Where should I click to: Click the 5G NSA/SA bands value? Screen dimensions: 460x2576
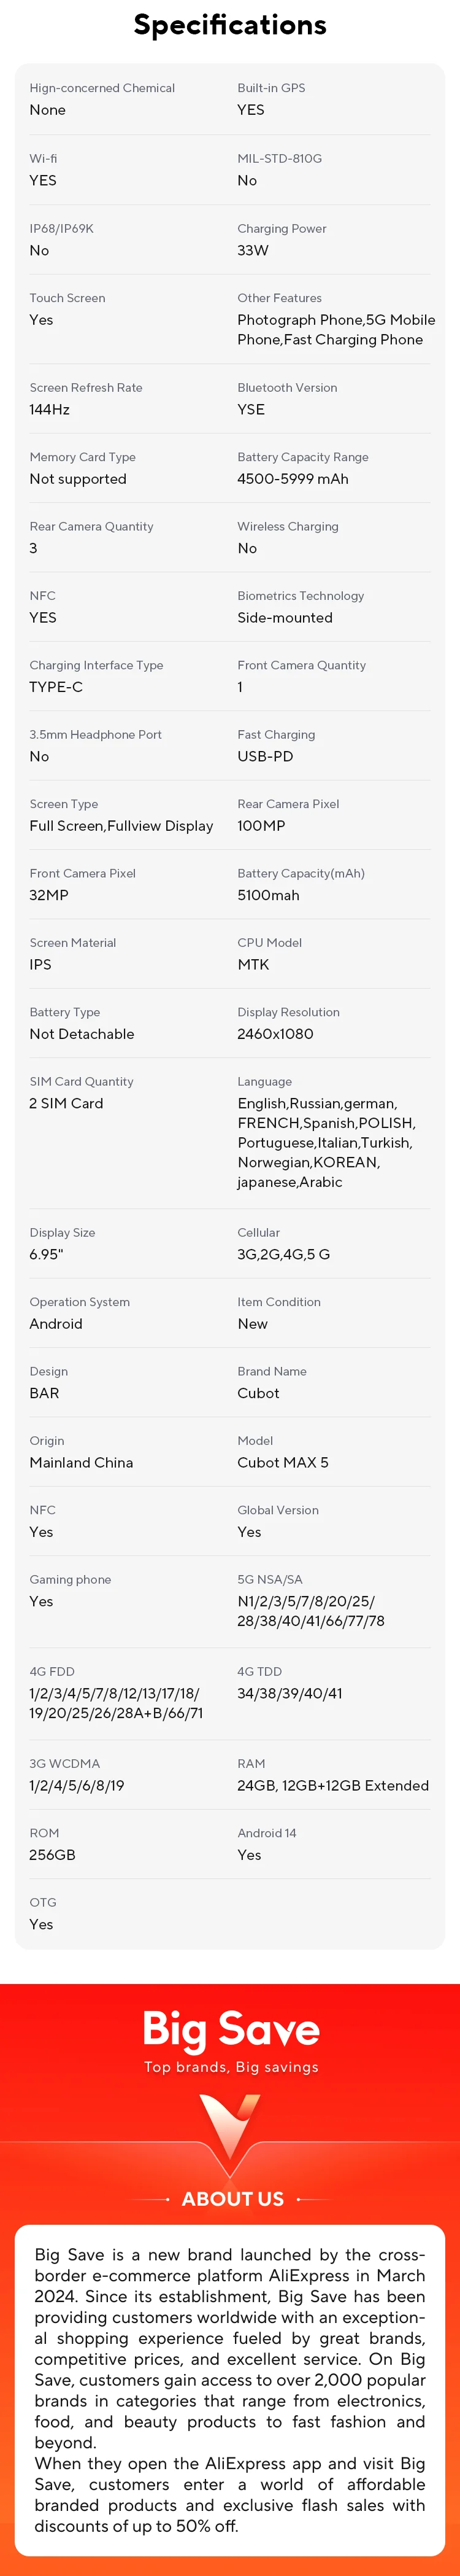click(310, 1611)
